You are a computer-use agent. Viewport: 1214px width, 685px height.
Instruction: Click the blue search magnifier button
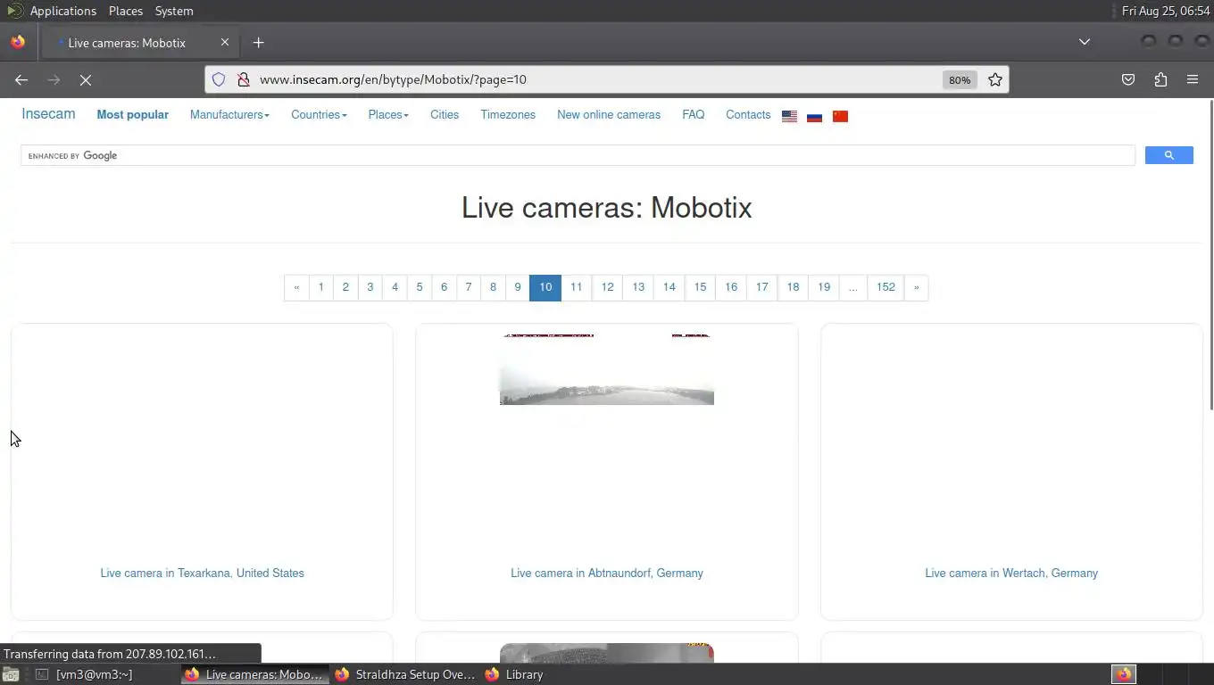(x=1168, y=155)
